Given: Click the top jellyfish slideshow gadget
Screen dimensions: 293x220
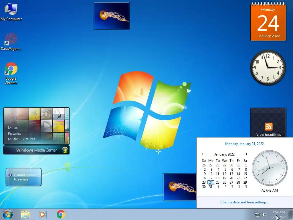Looking at the screenshot, I should tap(112, 16).
